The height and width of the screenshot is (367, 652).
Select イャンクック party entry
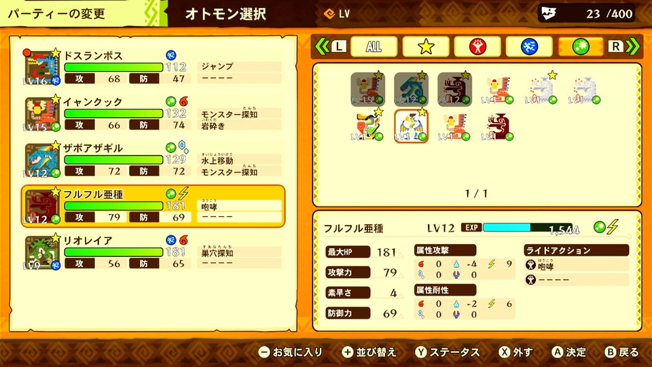(153, 113)
